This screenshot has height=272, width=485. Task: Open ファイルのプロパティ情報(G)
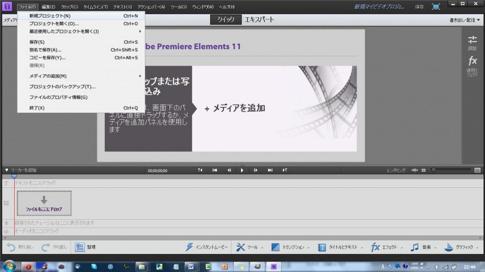tap(81, 97)
